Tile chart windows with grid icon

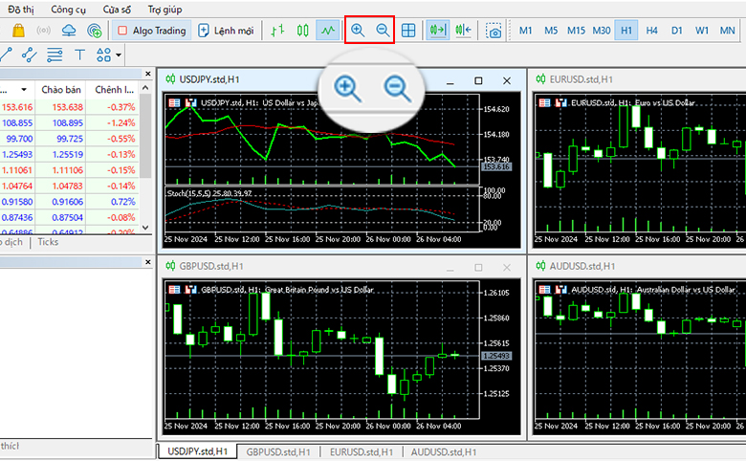(408, 31)
